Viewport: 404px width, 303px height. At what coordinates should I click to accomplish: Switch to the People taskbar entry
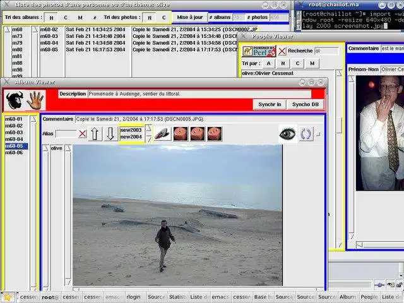coord(371,297)
